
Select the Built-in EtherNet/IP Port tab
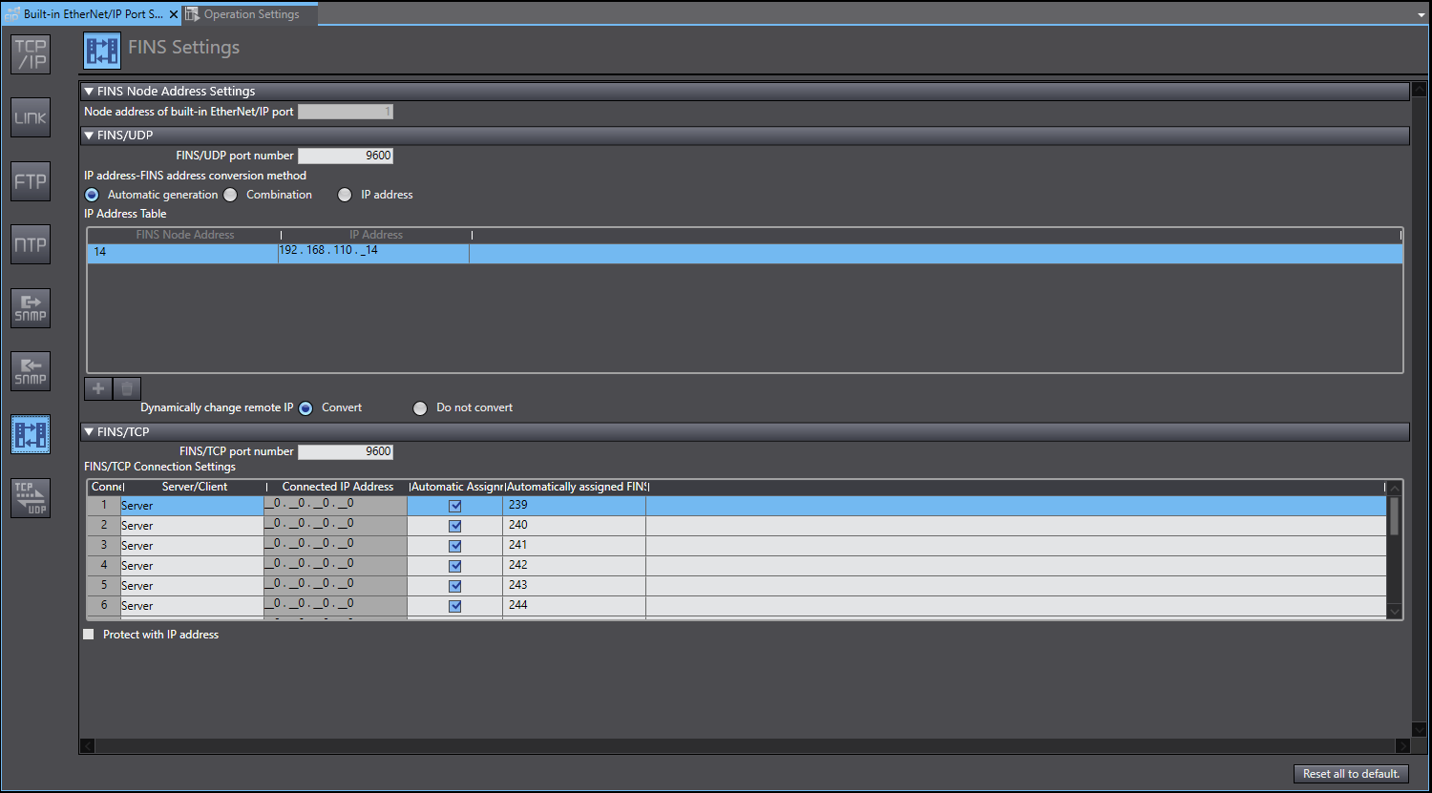point(86,14)
